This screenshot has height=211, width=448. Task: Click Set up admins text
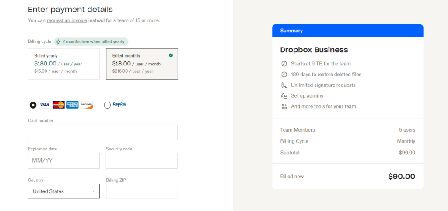tap(307, 96)
